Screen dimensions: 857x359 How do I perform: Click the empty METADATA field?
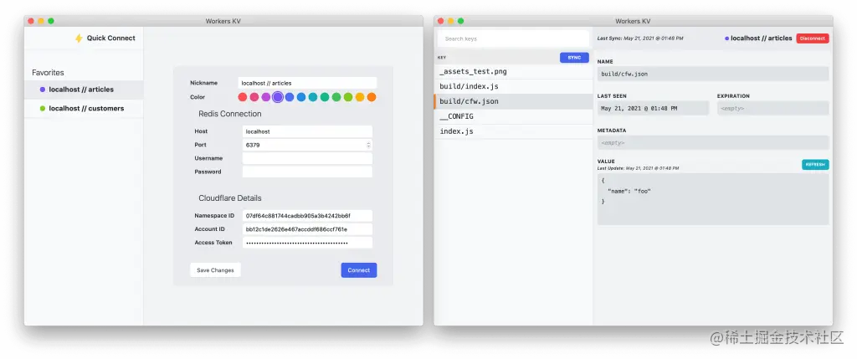pyautogui.click(x=713, y=142)
